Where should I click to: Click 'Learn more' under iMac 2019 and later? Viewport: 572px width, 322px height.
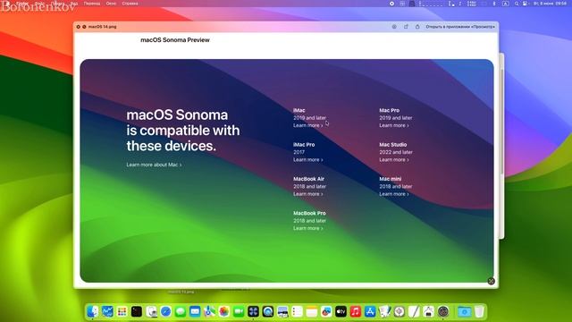307,125
